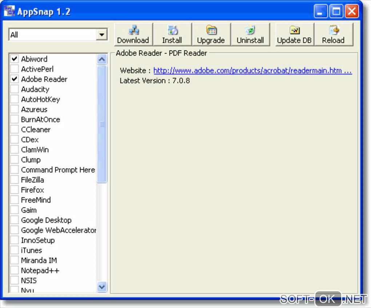The image size is (371, 308).
Task: Open the Adobe Reader website link
Action: click(252, 70)
